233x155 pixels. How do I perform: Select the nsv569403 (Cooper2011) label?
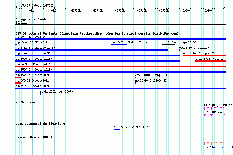[200, 53]
